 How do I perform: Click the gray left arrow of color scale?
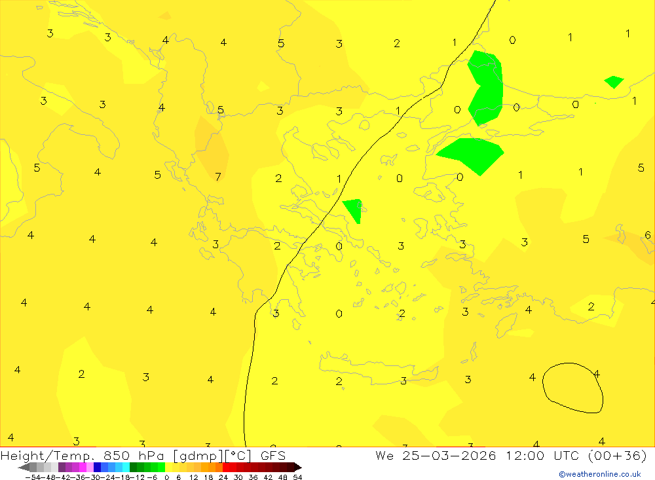pyautogui.click(x=24, y=468)
